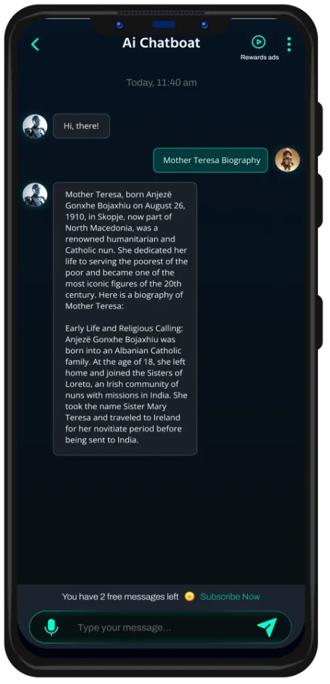Tap the robot avatar next to Hi, there!
330x684 pixels.
35,126
